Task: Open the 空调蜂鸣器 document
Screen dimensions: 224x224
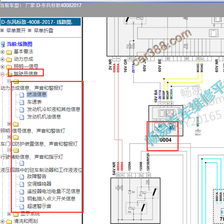Action: coord(39,184)
